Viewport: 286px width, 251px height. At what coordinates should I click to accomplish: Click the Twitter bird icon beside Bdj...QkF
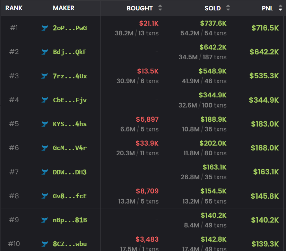45,52
